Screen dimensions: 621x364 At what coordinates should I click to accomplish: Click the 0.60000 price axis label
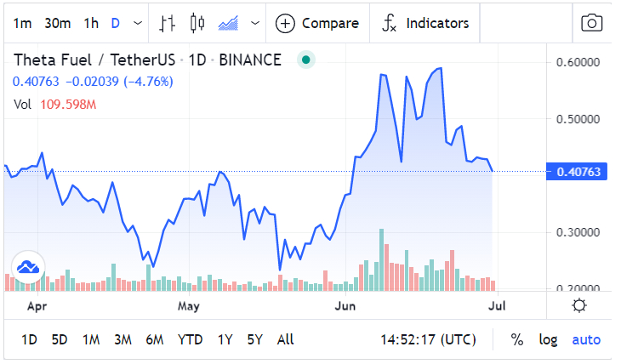(x=578, y=62)
